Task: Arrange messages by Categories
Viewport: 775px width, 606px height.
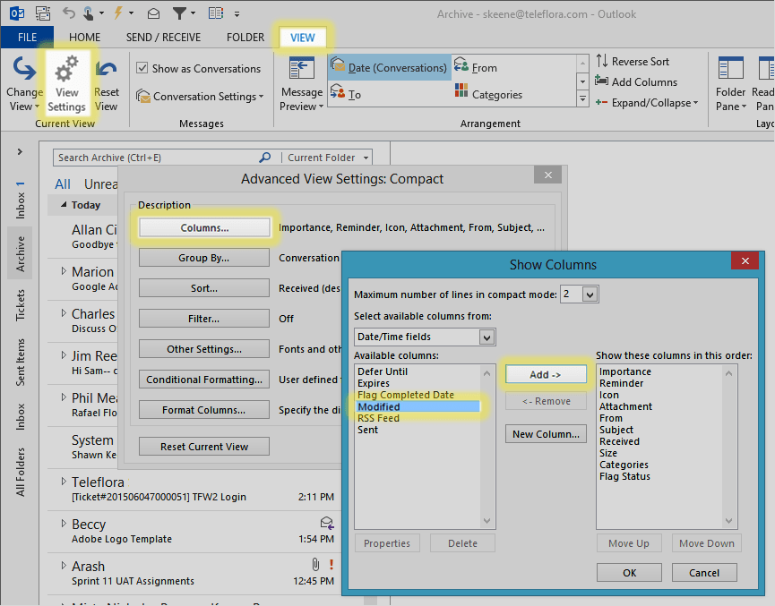Action: 488,94
